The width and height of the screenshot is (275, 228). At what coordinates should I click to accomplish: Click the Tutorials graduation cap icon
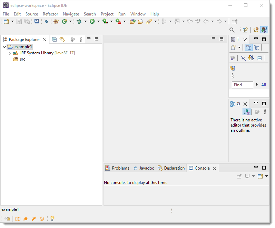pyautogui.click(x=26, y=219)
